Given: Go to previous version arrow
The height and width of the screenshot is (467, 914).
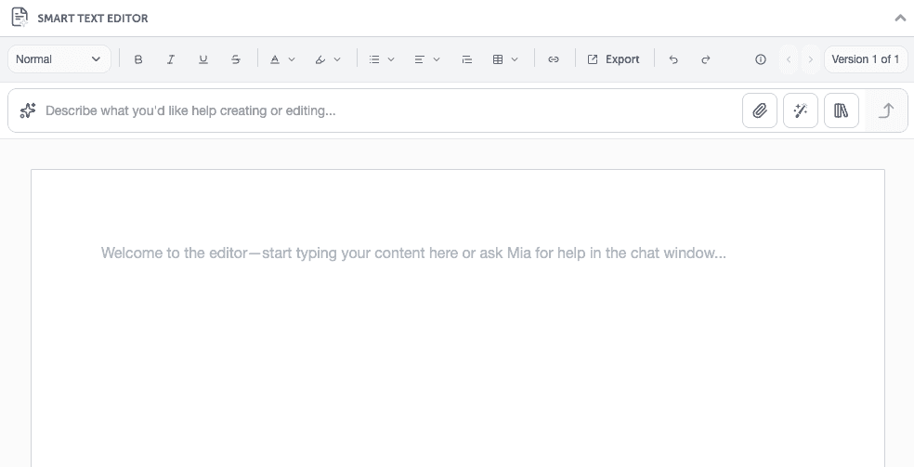Looking at the screenshot, I should tap(789, 59).
